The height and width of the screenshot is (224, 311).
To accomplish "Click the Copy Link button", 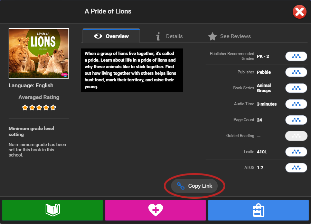I will pos(194,186).
